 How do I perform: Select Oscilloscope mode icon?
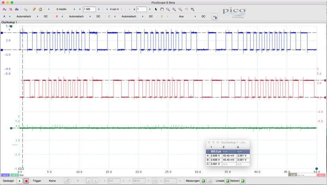click(x=5, y=10)
